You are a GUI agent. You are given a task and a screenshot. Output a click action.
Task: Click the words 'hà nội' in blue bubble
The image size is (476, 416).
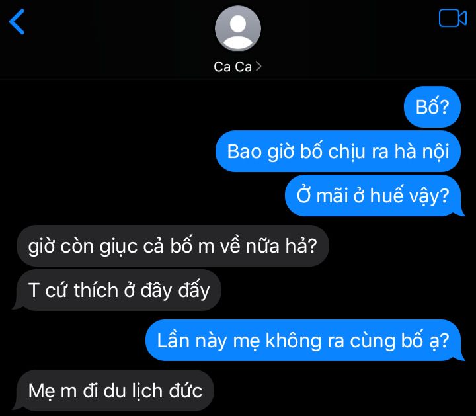[x=422, y=151]
